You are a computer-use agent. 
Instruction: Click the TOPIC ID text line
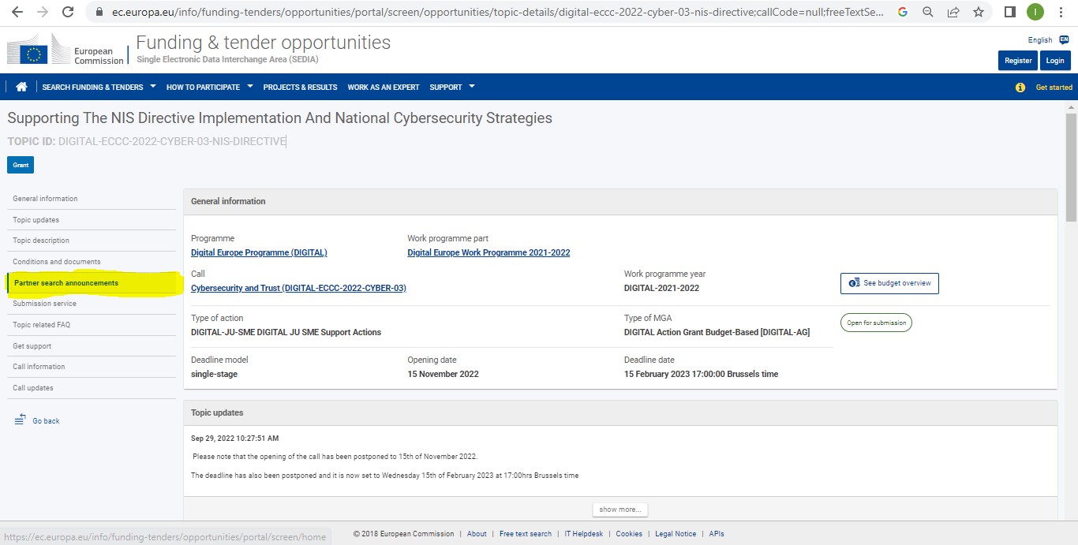pyautogui.click(x=147, y=141)
